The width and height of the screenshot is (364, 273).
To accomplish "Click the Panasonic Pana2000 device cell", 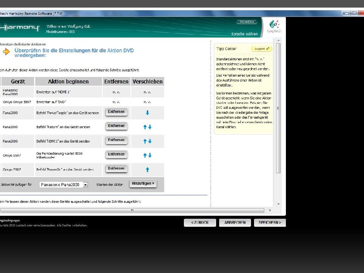I will (17, 92).
